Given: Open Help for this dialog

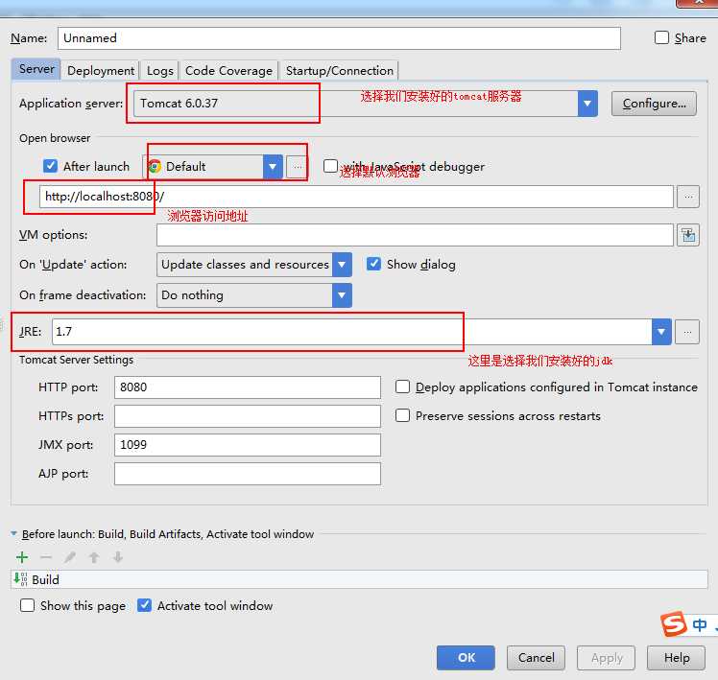Looking at the screenshot, I should click(677, 658).
